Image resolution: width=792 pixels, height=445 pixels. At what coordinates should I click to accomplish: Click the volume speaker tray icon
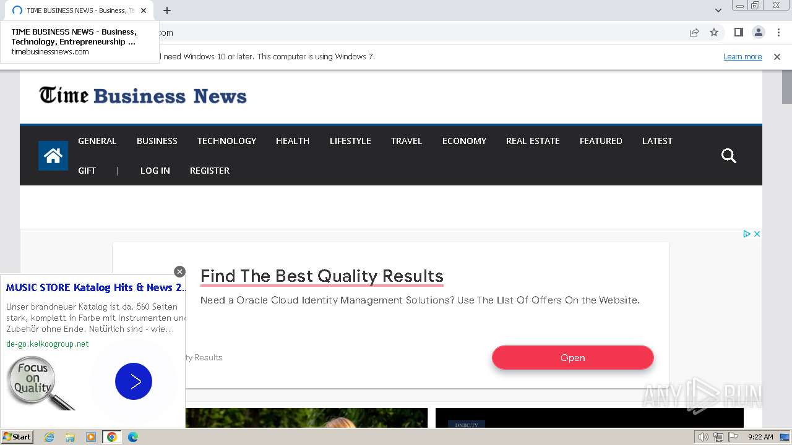pyautogui.click(x=704, y=437)
